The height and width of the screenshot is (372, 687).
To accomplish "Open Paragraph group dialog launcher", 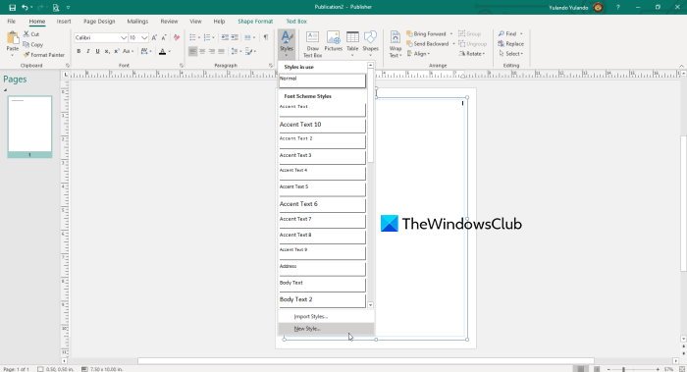I will pyautogui.click(x=271, y=66).
